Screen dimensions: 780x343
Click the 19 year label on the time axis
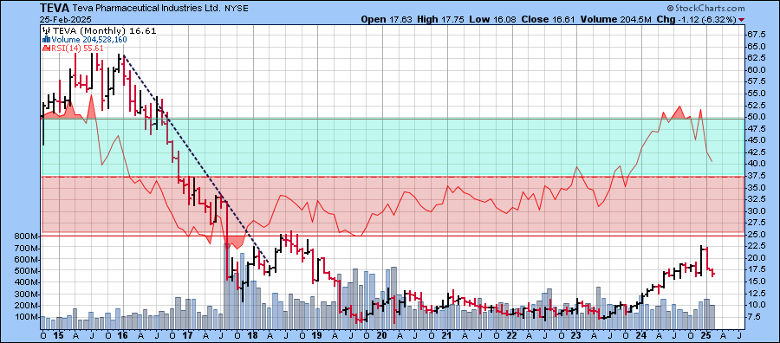(317, 336)
